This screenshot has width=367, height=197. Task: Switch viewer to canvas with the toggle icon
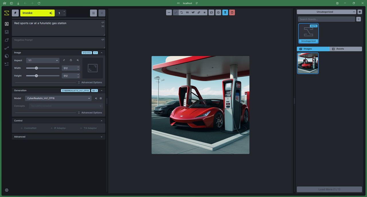coord(211,12)
